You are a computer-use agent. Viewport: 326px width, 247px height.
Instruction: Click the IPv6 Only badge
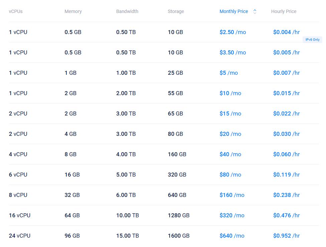click(312, 40)
